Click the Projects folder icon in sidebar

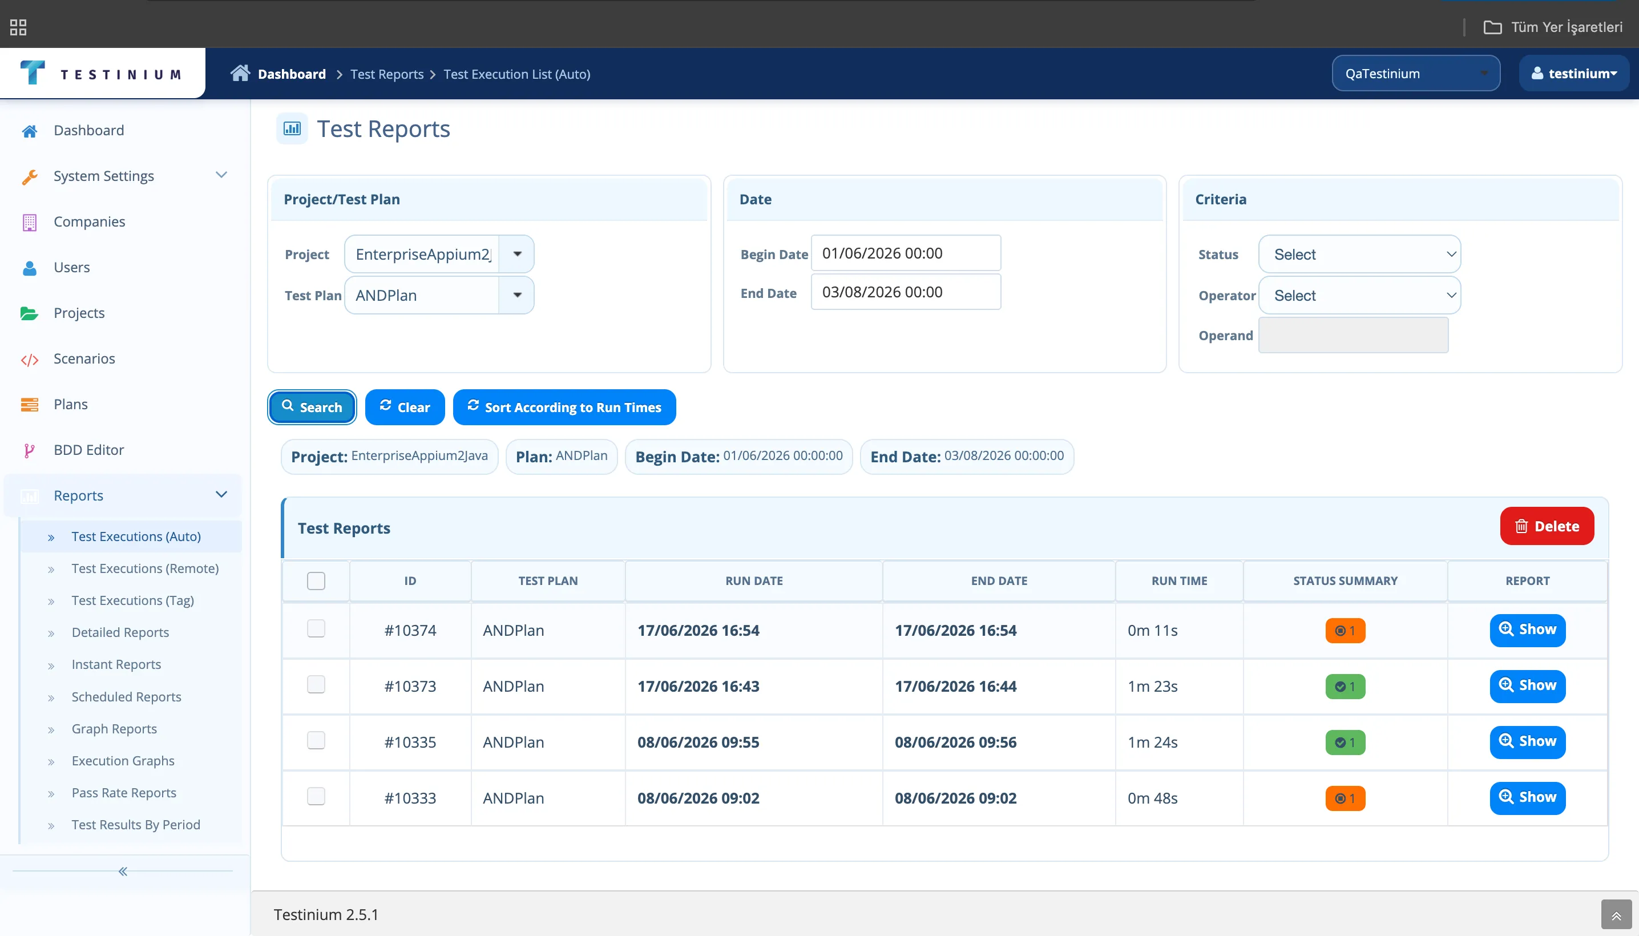30,314
